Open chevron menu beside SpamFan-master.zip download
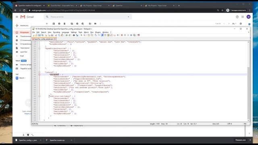 pos(71,140)
